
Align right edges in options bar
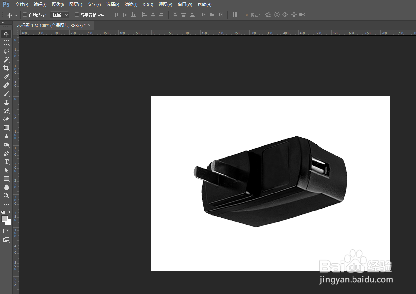point(161,15)
